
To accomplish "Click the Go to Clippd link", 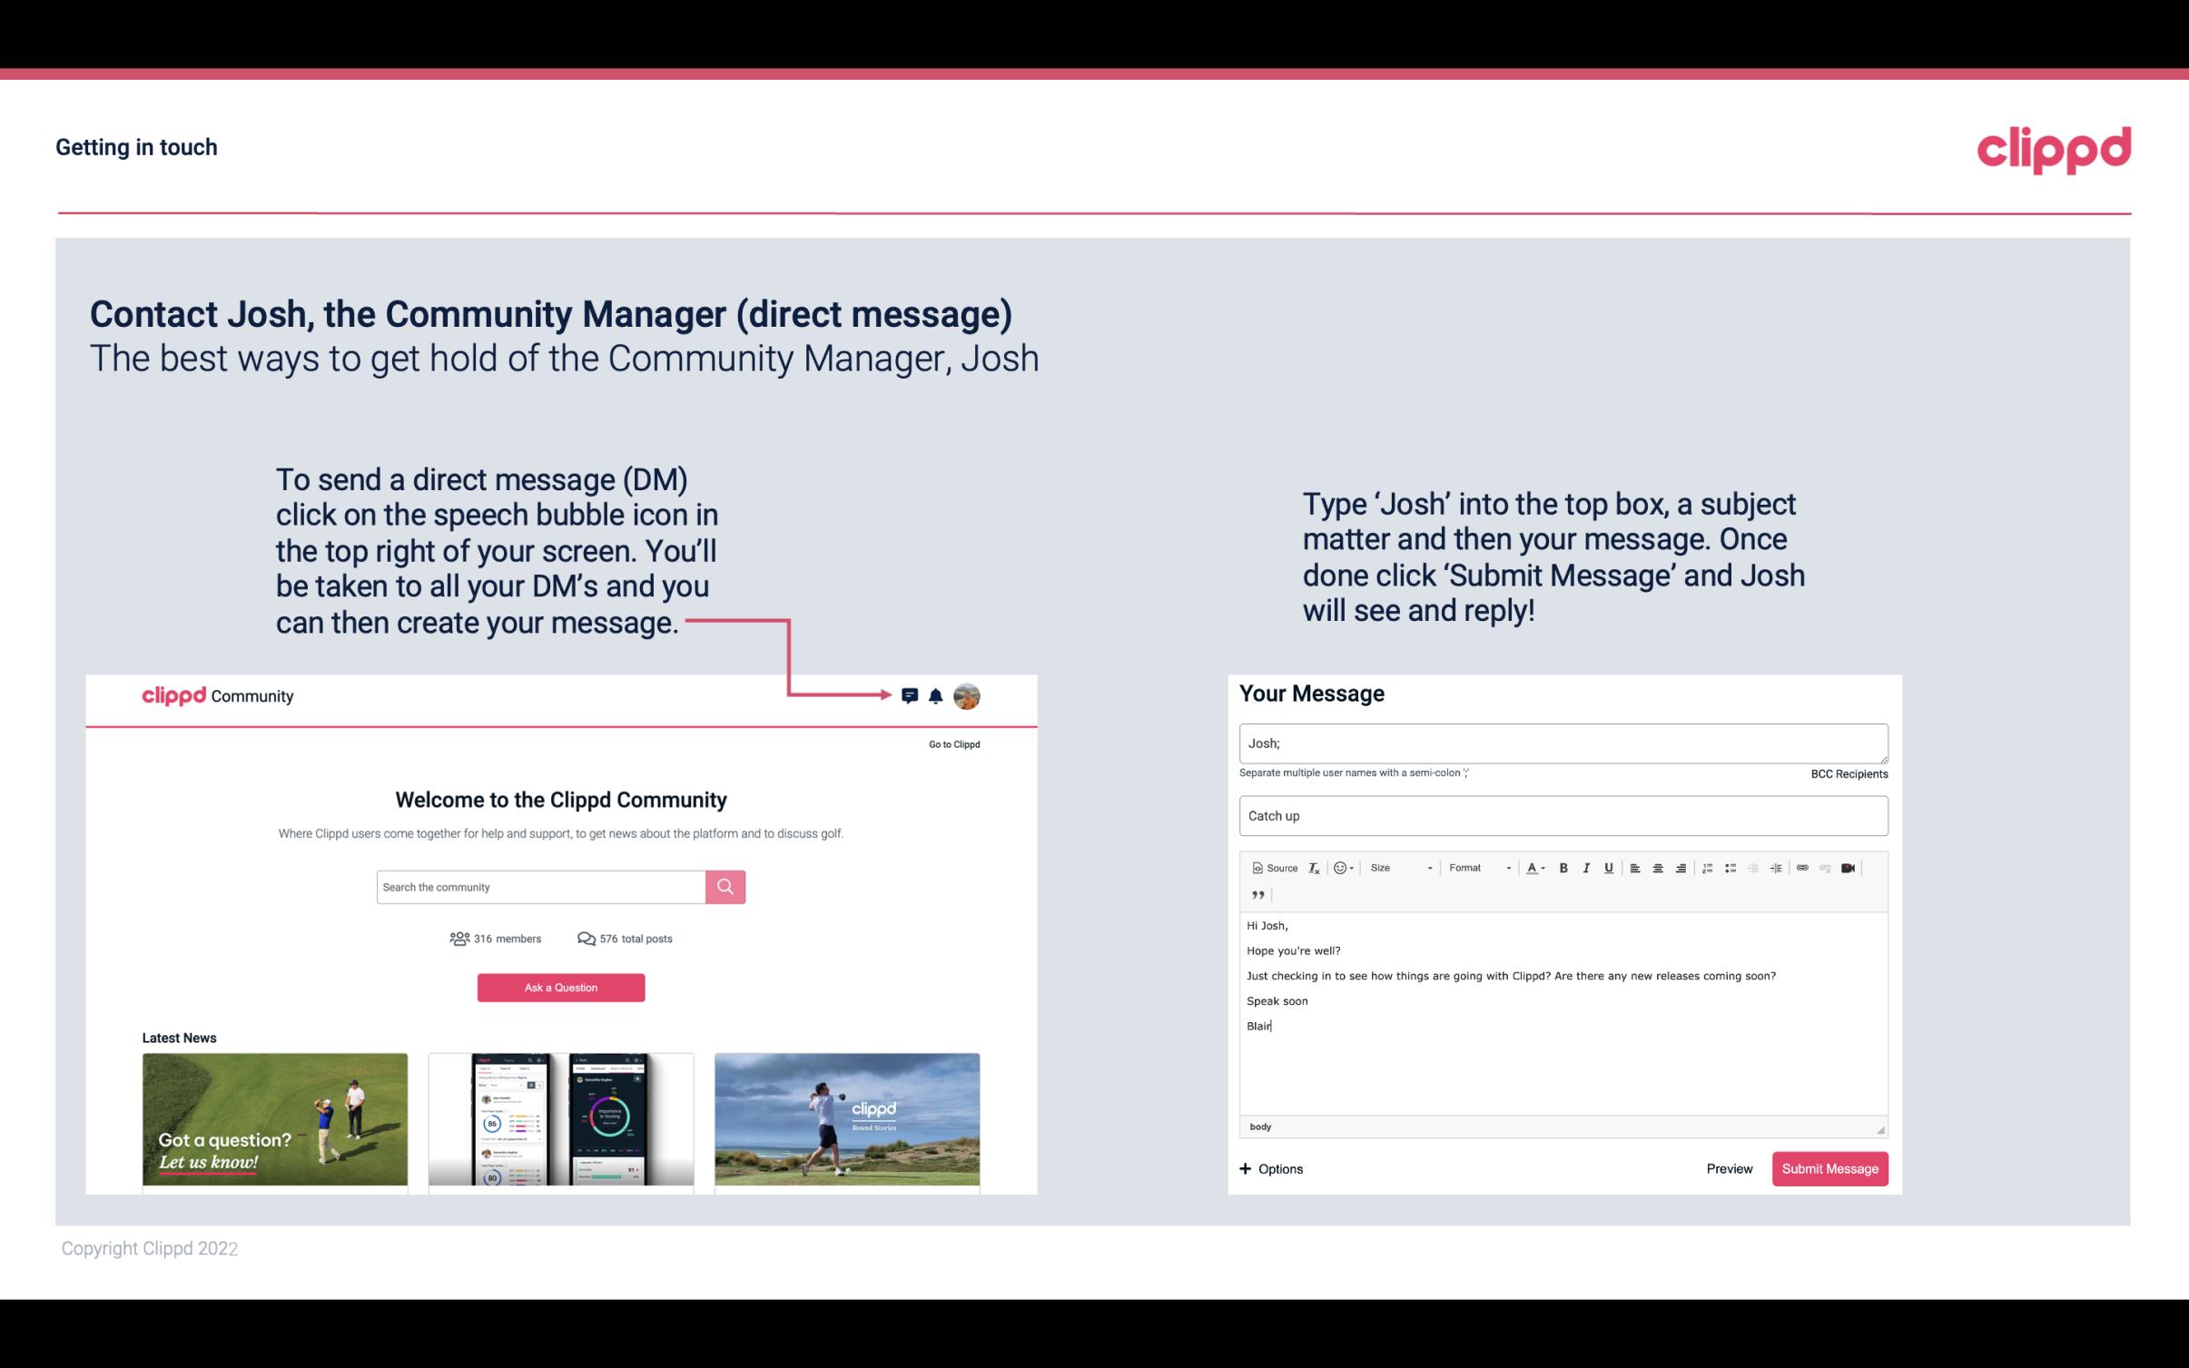I will 952,743.
